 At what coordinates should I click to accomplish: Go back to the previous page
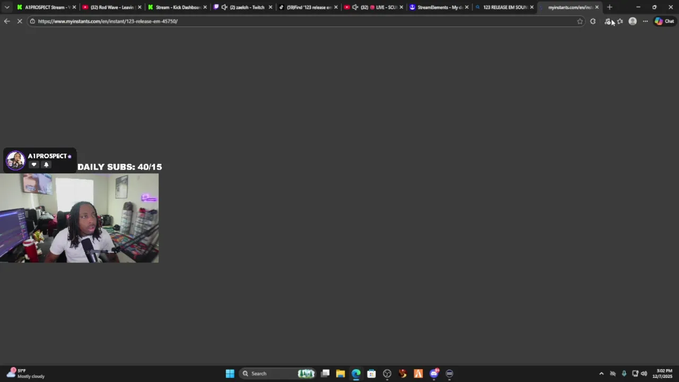(7, 21)
